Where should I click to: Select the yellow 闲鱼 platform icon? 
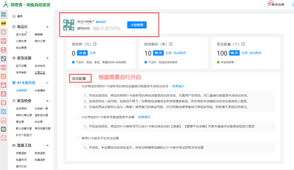click(3, 23)
